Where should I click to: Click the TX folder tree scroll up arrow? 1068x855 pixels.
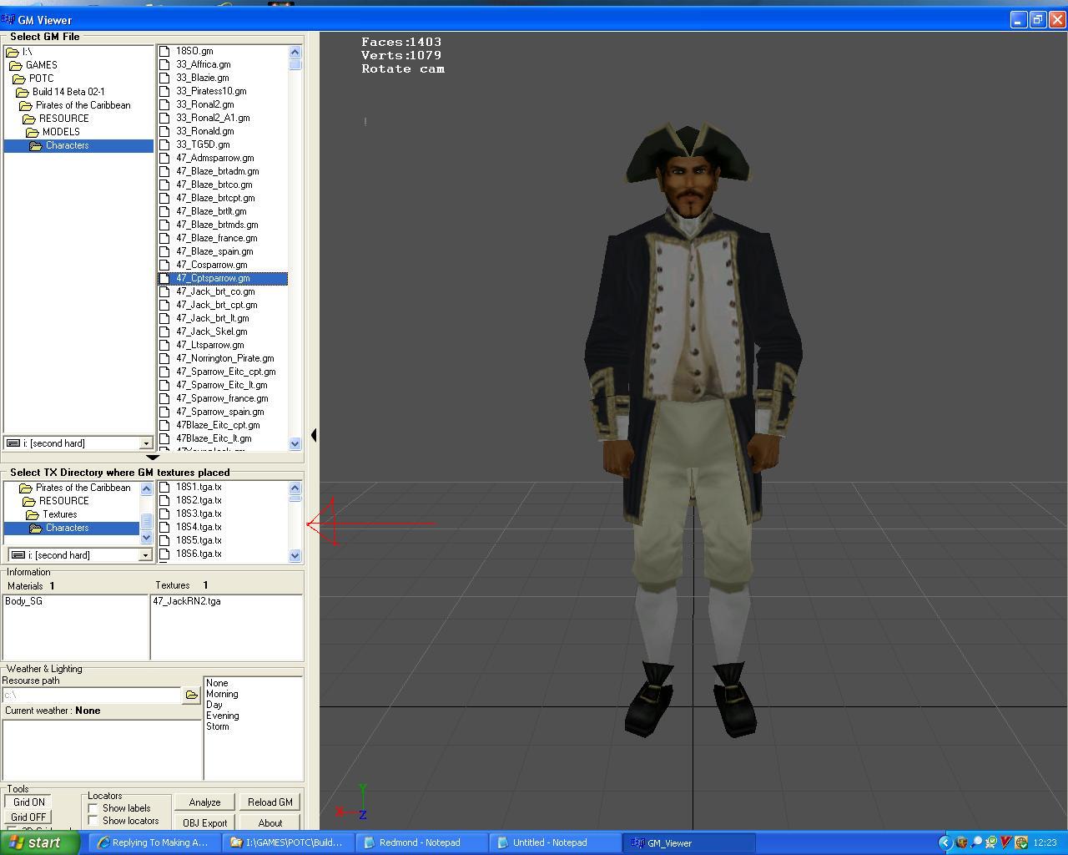coord(147,488)
